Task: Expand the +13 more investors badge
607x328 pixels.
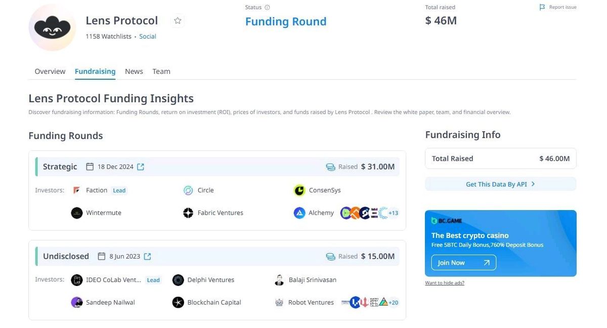Action: pos(393,213)
